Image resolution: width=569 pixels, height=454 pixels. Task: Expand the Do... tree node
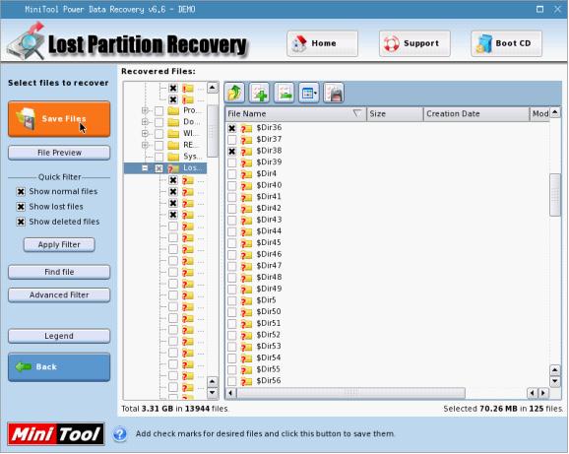point(145,122)
